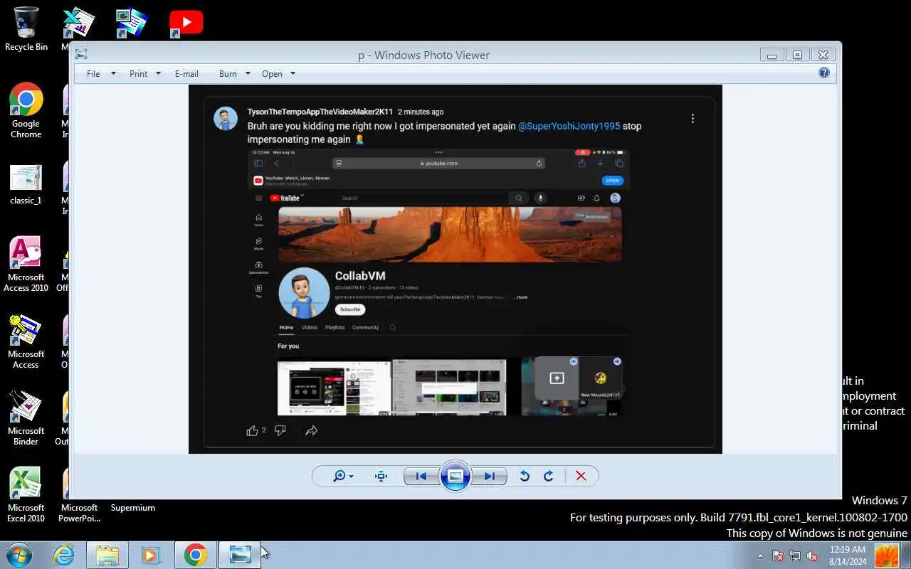Image resolution: width=911 pixels, height=569 pixels.
Task: Click the Photo Viewer taskbar button
Action: coord(240,555)
